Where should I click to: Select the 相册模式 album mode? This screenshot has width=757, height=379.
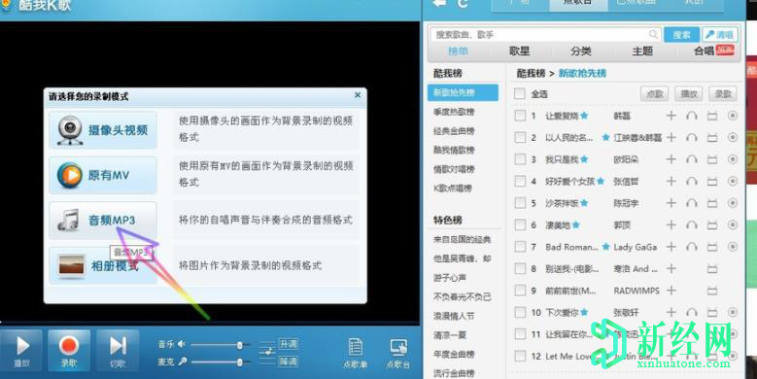click(103, 265)
